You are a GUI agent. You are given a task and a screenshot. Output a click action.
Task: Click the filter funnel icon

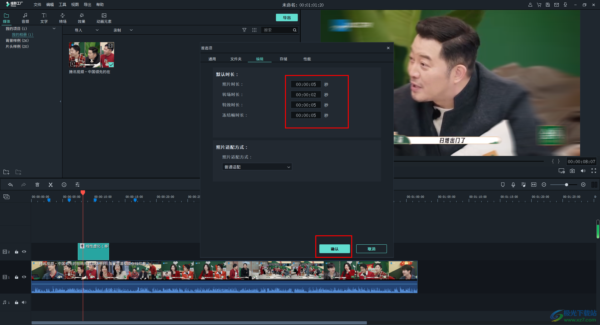(244, 30)
